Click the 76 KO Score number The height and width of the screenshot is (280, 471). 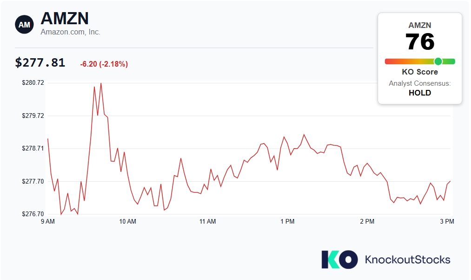point(420,42)
